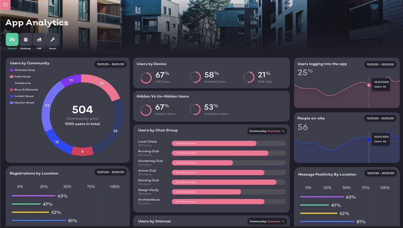Click the Android Users ring indicator
Screen dimensions: 403x228
click(x=195, y=77)
